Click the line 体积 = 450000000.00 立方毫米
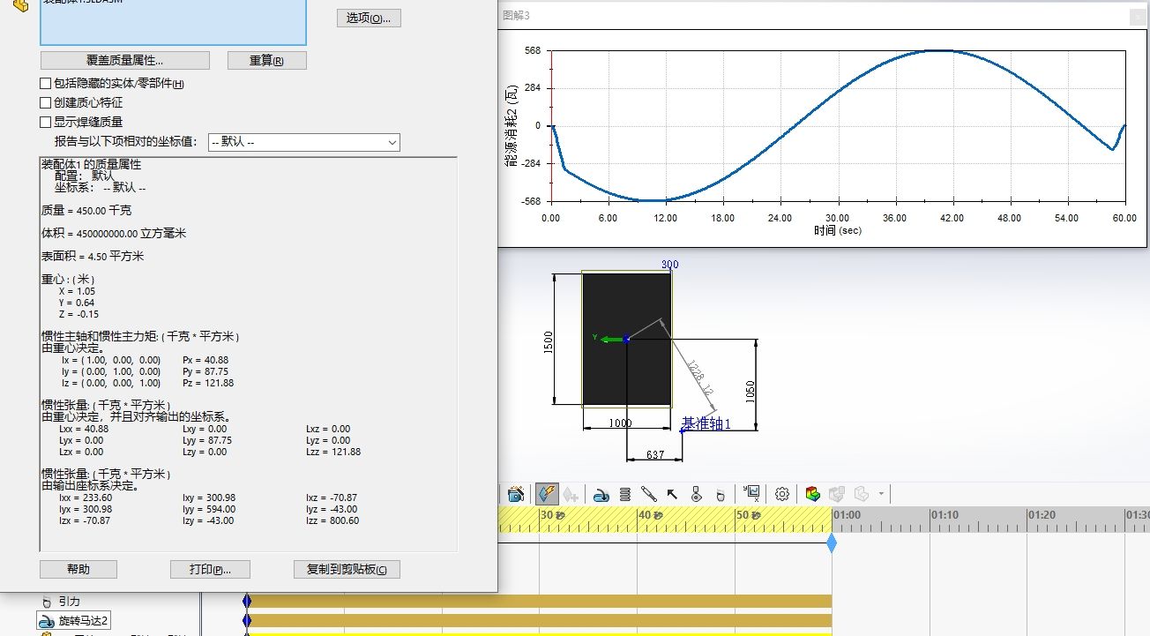This screenshot has height=636, width=1150. click(114, 234)
